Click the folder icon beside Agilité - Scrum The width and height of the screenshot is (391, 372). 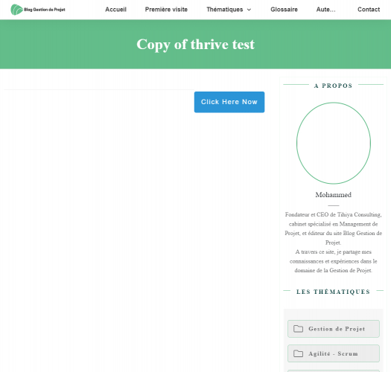[298, 353]
